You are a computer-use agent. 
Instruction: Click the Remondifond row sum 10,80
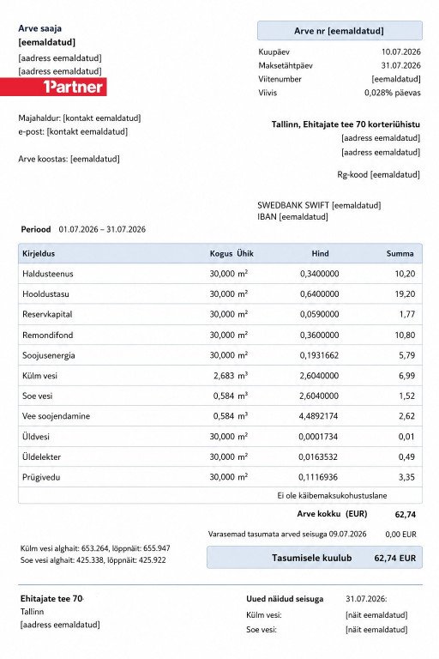405,335
